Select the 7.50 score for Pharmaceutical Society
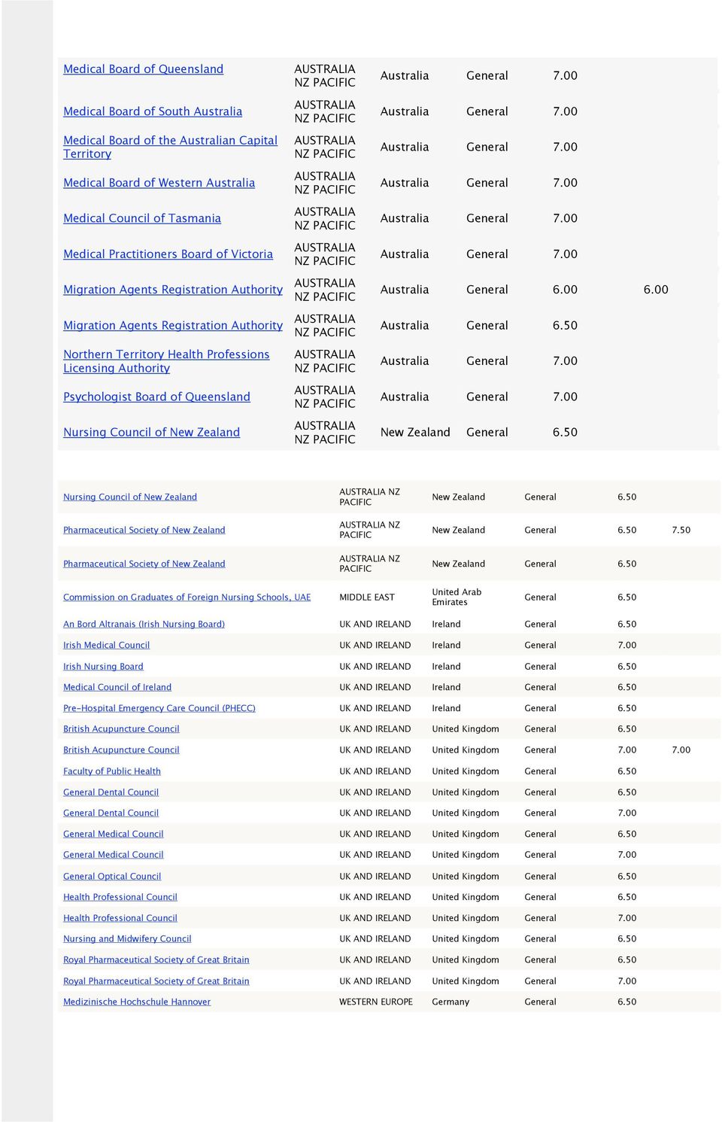This screenshot has width=722, height=1122. click(681, 530)
